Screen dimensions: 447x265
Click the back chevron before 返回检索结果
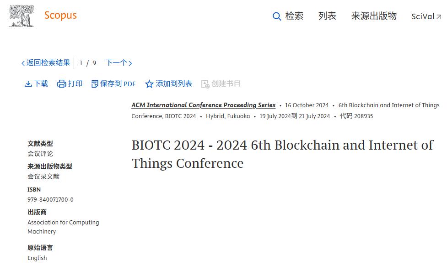(23, 63)
